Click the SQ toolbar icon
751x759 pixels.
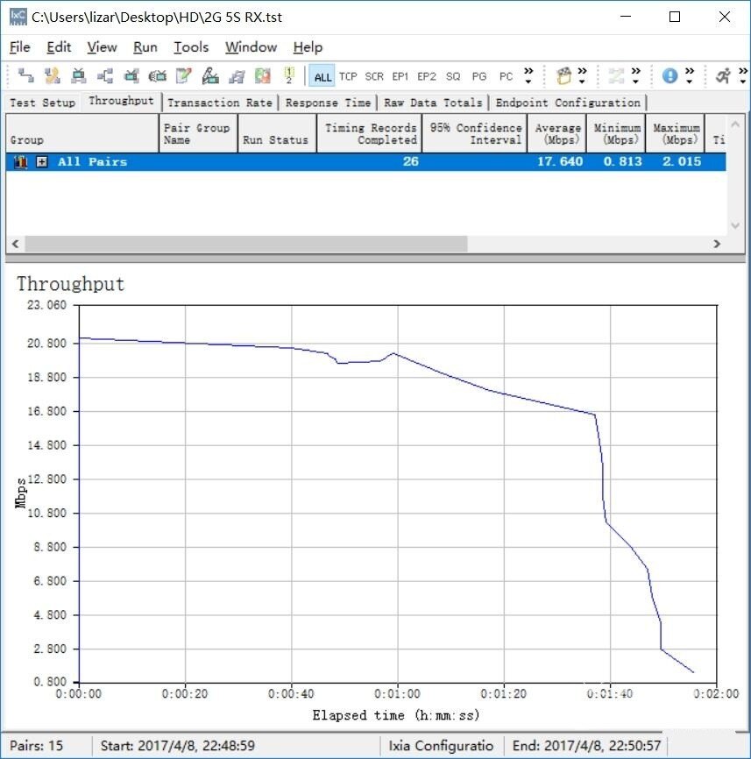point(453,76)
